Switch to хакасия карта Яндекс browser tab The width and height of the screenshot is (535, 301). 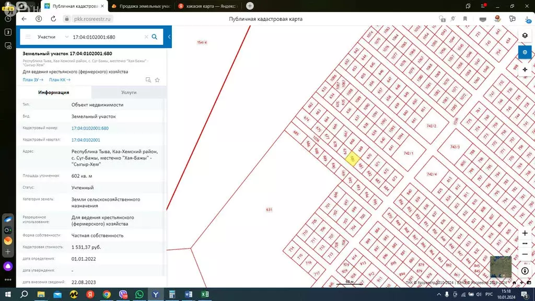208,6
